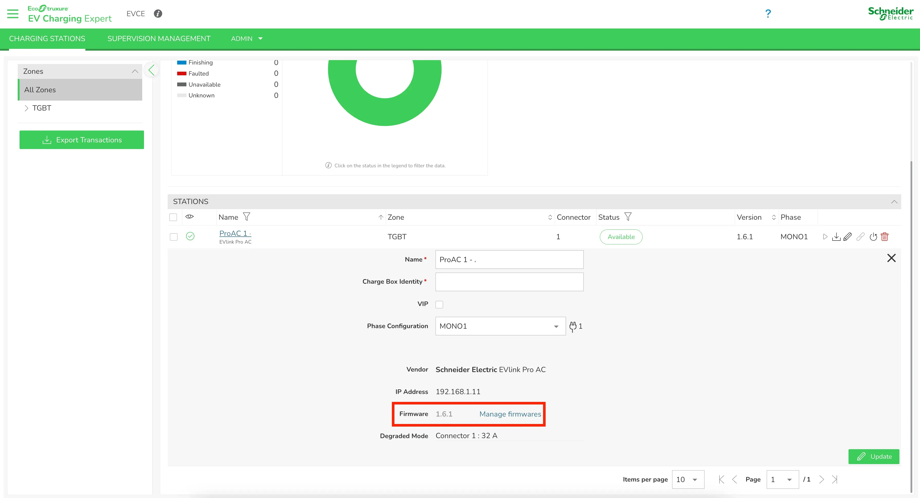Image resolution: width=920 pixels, height=498 pixels.
Task: Filter stations by Name funnel icon
Action: pos(246,217)
